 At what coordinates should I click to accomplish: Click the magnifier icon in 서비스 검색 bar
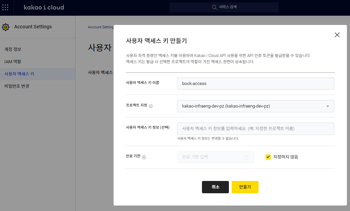(214, 7)
